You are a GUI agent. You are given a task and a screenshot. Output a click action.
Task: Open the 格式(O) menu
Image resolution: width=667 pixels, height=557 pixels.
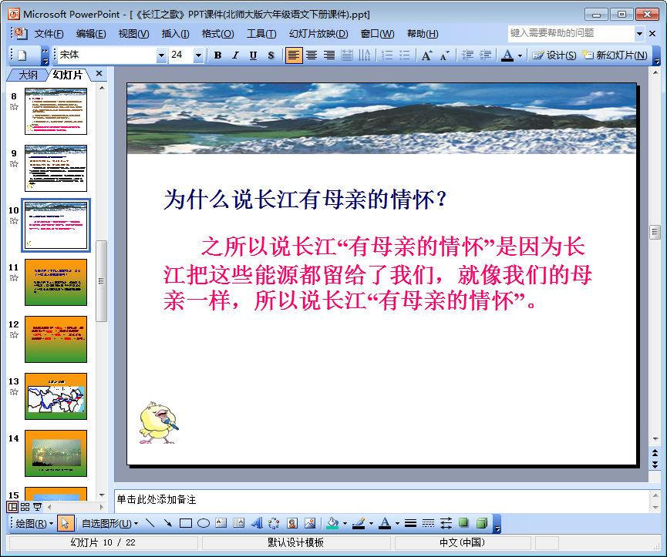point(217,34)
